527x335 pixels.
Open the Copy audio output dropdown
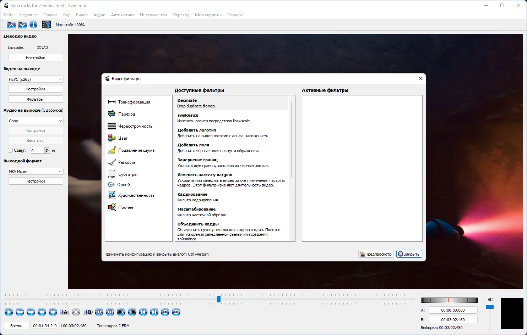(x=36, y=121)
